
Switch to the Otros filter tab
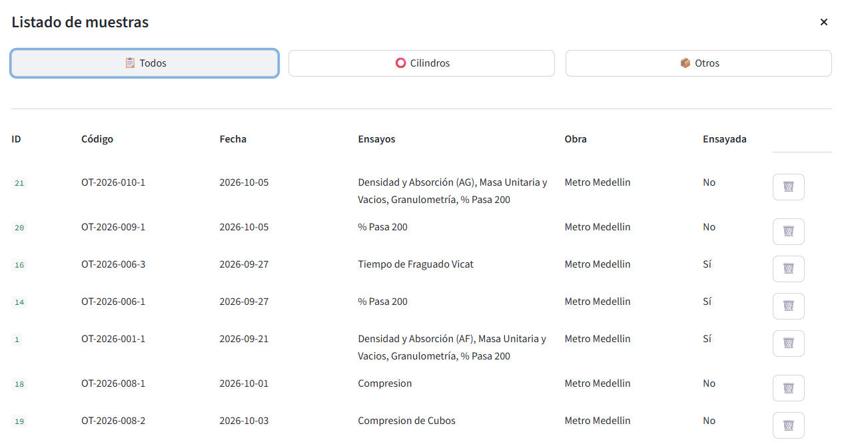click(x=699, y=63)
